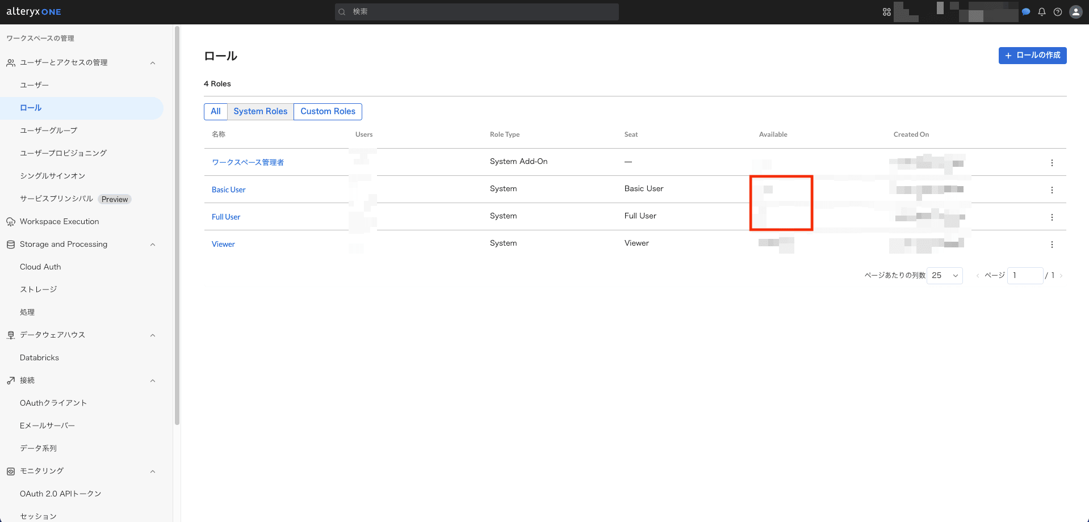Open the Full User role link
The width and height of the screenshot is (1089, 522).
226,217
